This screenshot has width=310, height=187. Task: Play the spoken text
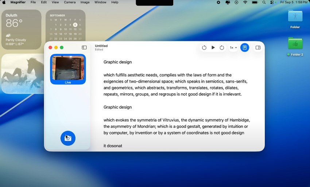pyautogui.click(x=213, y=47)
